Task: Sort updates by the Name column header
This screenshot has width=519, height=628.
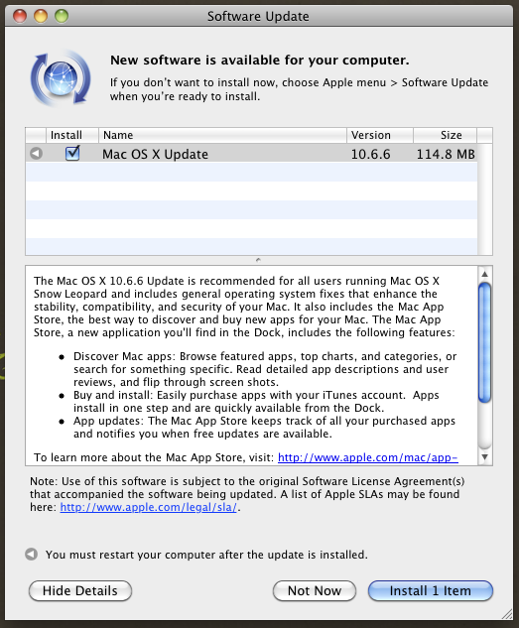Action: [222, 135]
